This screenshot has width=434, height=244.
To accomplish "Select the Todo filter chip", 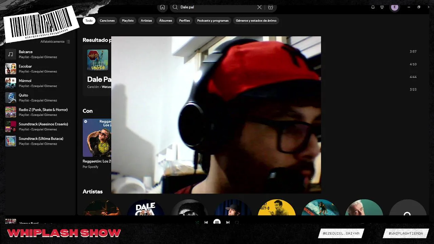I will pos(89,21).
